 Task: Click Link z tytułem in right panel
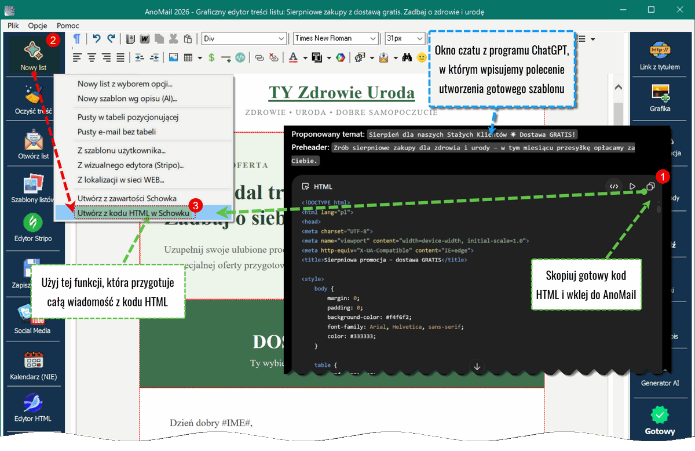coord(660,56)
